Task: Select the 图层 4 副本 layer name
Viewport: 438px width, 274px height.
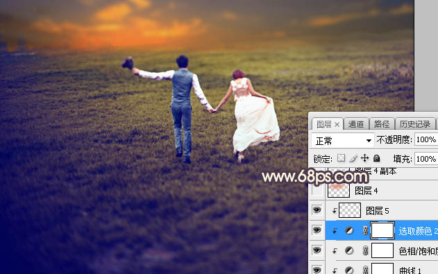Action: tap(376, 171)
